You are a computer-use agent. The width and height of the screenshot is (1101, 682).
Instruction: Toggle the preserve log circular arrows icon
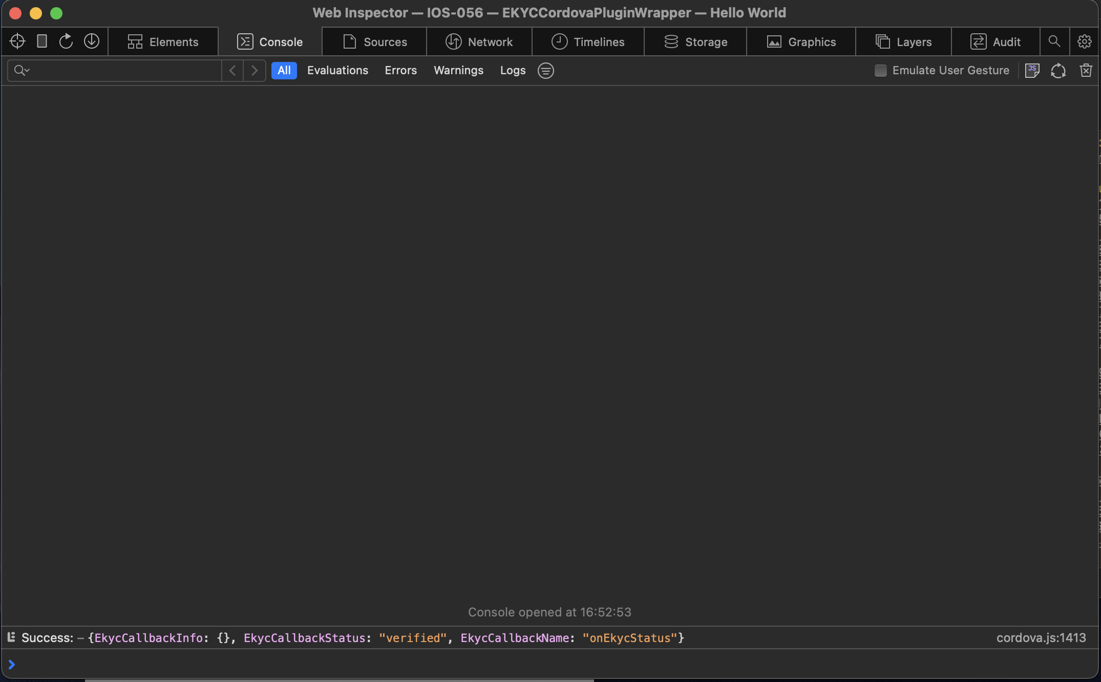click(1058, 71)
